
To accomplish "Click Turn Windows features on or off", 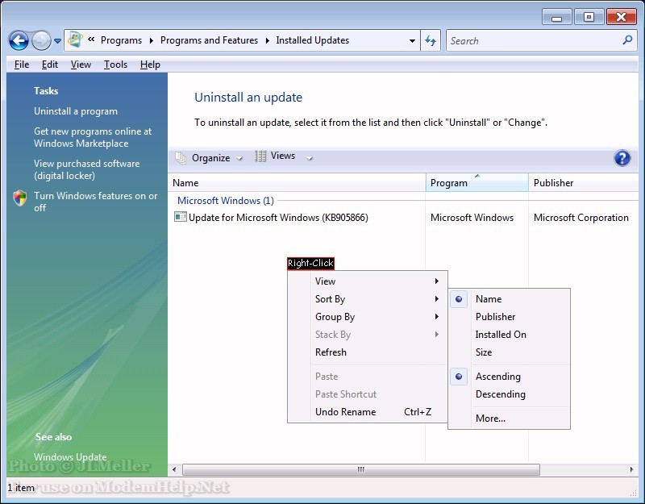I will coord(95,202).
